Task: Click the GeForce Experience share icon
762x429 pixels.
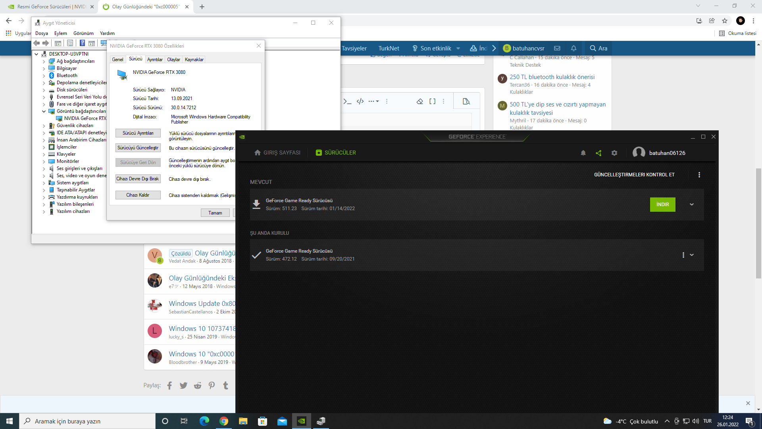Action: pos(598,153)
